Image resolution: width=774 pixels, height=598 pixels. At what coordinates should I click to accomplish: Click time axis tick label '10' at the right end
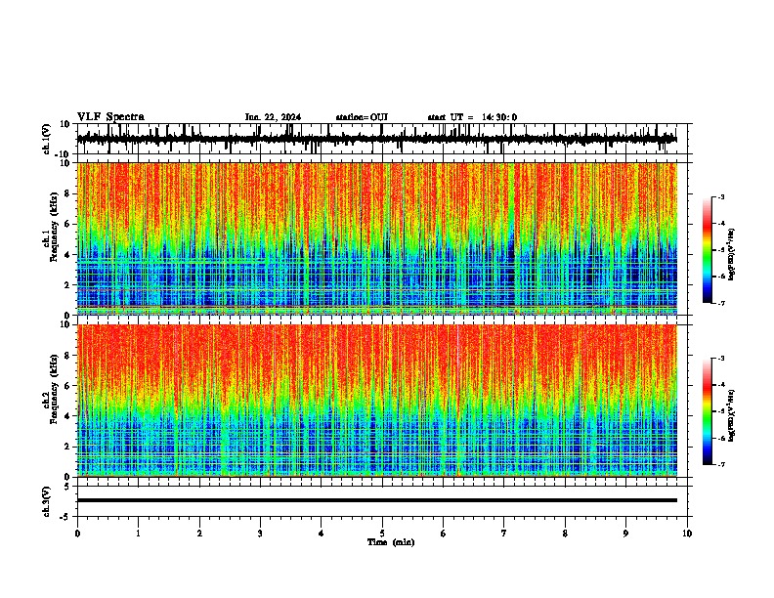tap(687, 534)
